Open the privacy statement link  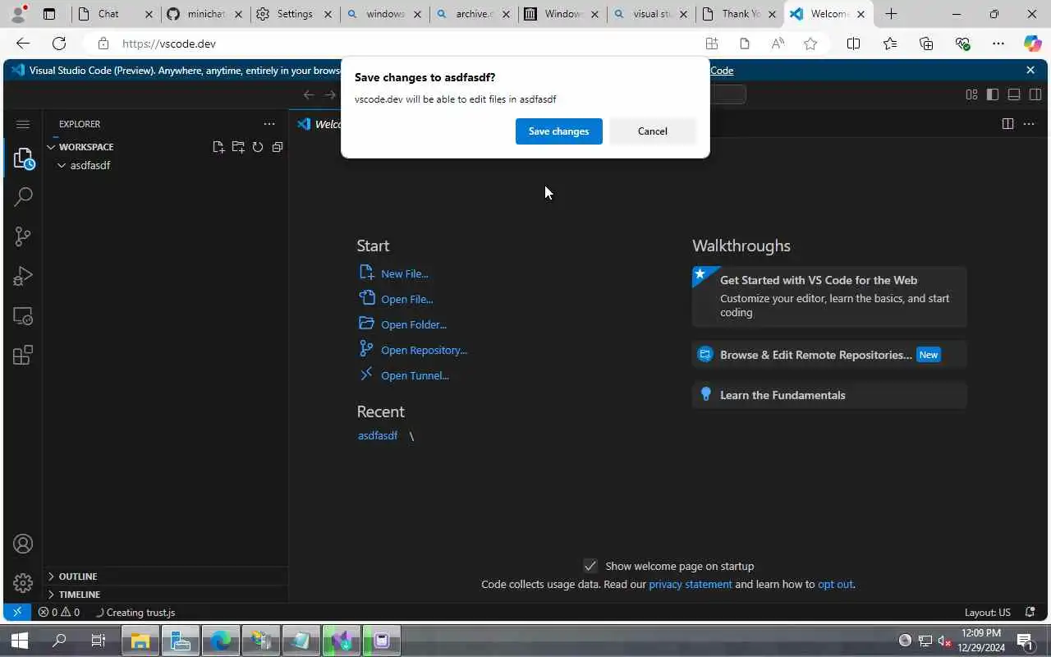[x=690, y=584]
